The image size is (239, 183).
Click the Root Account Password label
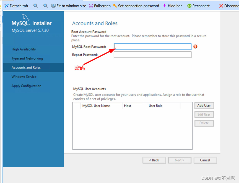point(89,32)
